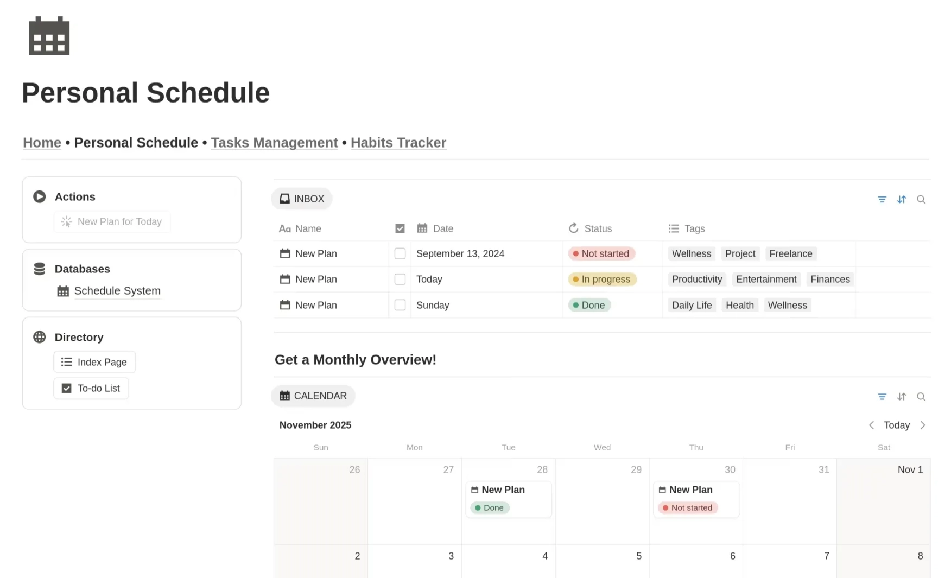951x578 pixels.
Task: Click the red Not started status tag
Action: 601,253
